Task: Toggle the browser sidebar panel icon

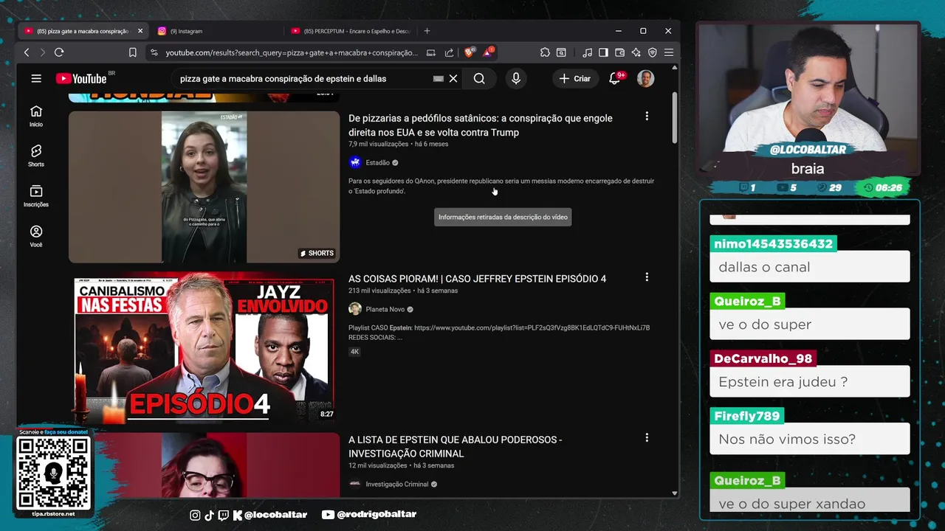Action: point(603,52)
